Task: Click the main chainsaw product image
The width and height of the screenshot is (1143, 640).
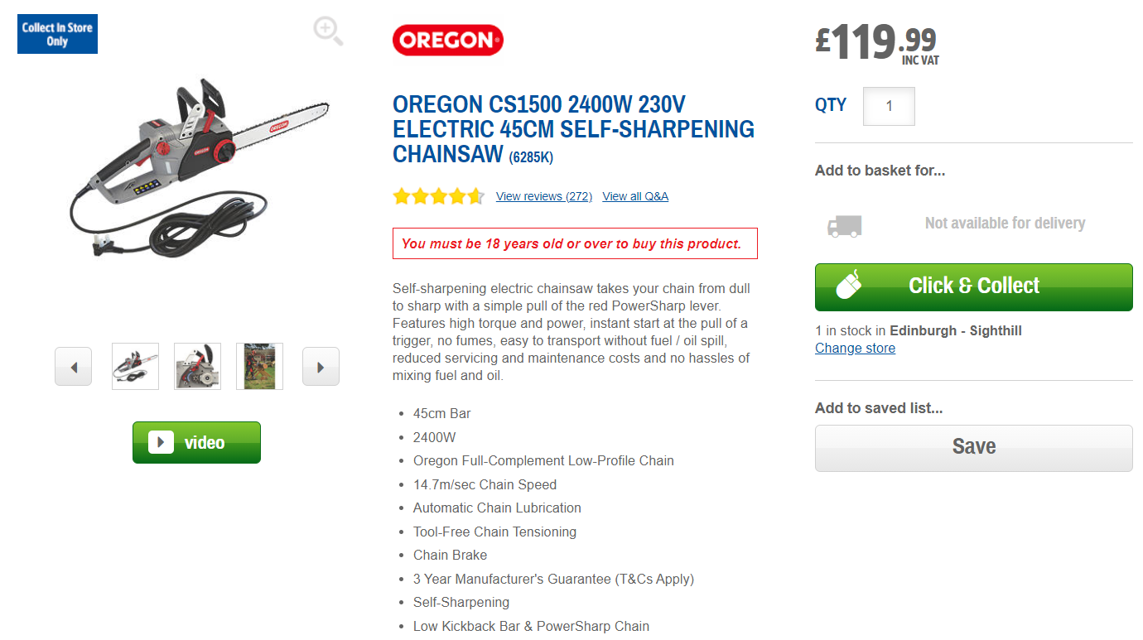Action: [200, 166]
